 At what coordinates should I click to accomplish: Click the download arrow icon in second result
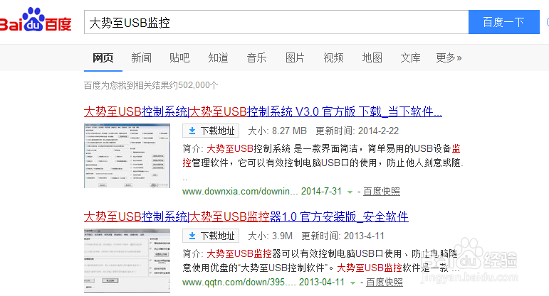192,236
